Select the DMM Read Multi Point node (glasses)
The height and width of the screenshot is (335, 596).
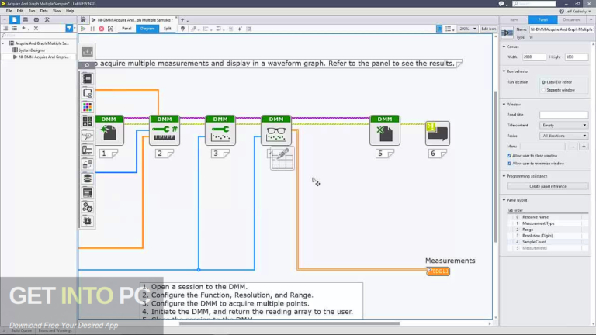(276, 130)
